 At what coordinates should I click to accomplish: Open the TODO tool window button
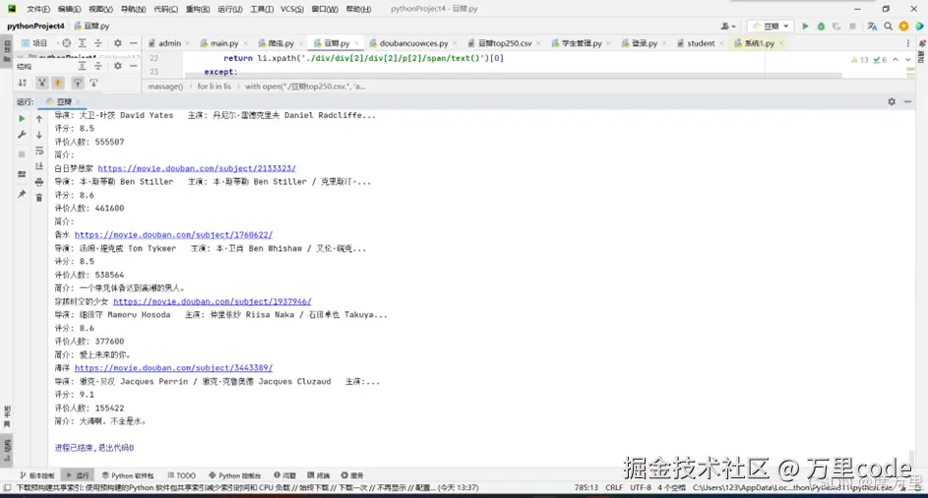tap(181, 475)
